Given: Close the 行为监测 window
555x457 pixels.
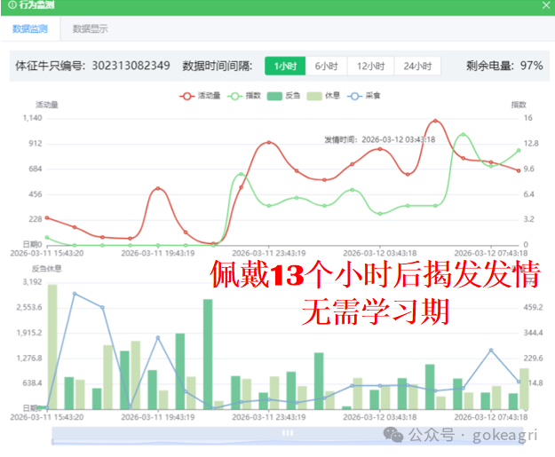Looking at the screenshot, I should point(545,6).
